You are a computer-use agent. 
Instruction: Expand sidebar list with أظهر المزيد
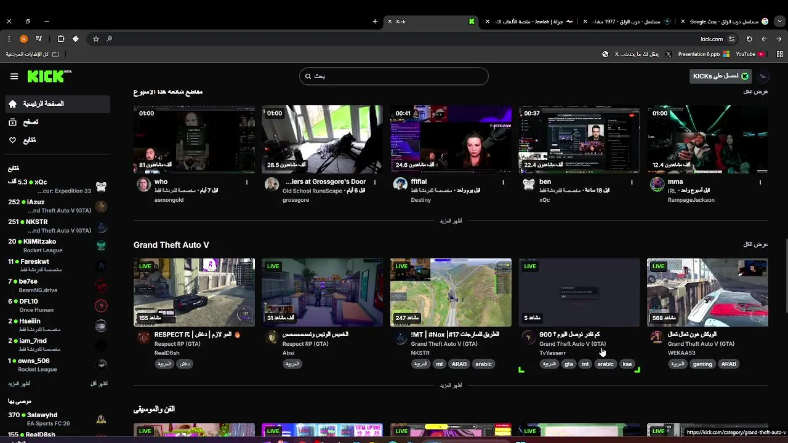click(19, 383)
